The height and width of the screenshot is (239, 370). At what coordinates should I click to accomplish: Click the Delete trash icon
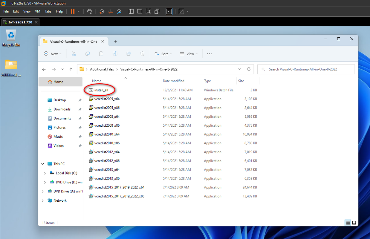click(x=142, y=54)
